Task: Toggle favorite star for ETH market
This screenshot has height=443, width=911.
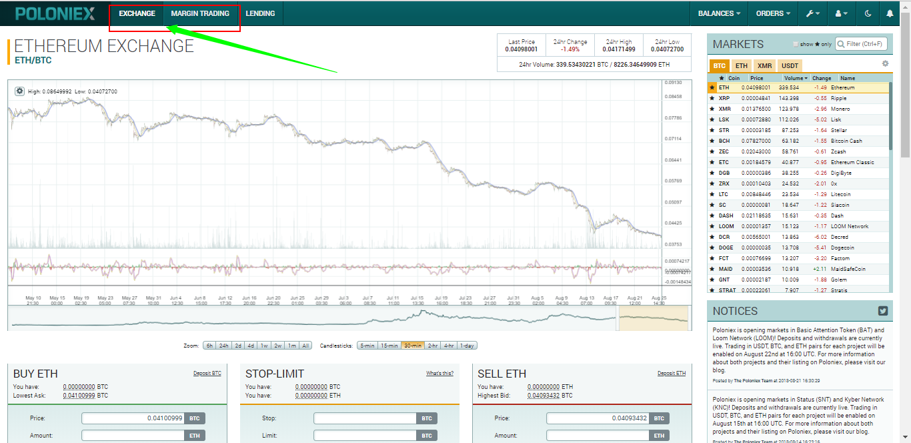Action: pyautogui.click(x=712, y=87)
